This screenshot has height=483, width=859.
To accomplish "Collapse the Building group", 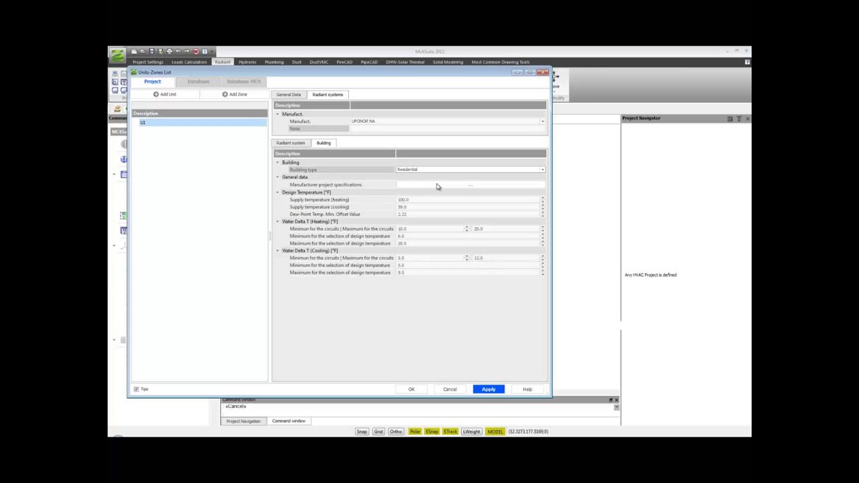I will point(278,162).
